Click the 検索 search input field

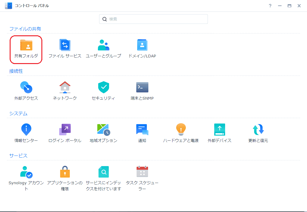pos(153,19)
